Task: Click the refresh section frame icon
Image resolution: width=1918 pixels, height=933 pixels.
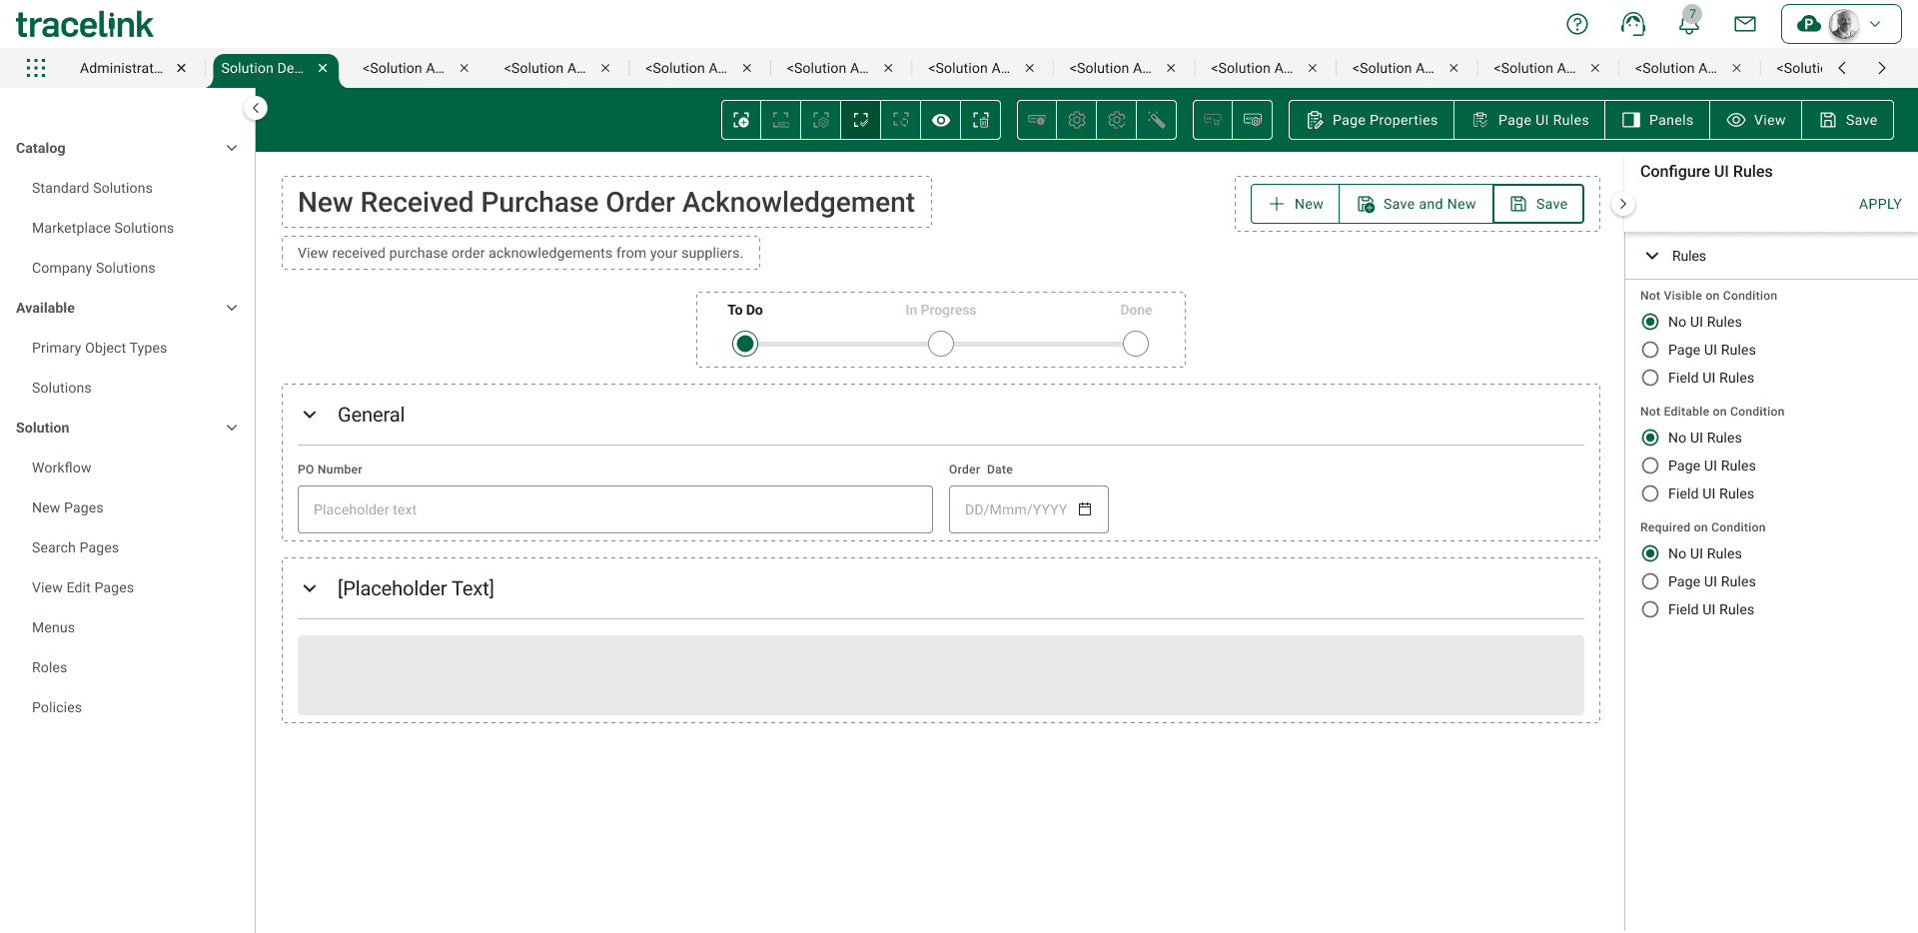Action: pos(901,120)
